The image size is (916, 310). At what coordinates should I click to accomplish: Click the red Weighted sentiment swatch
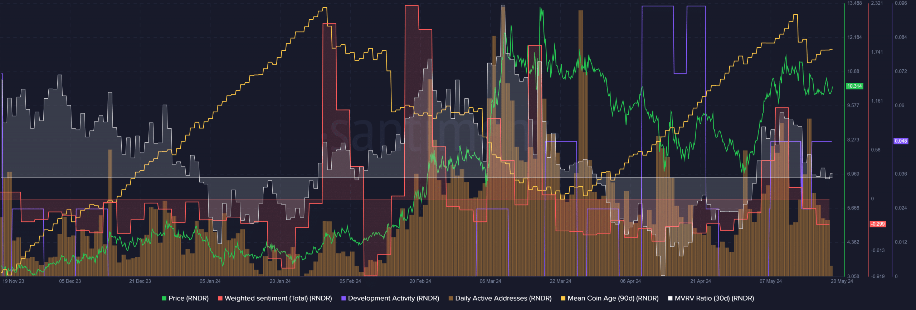[220, 298]
